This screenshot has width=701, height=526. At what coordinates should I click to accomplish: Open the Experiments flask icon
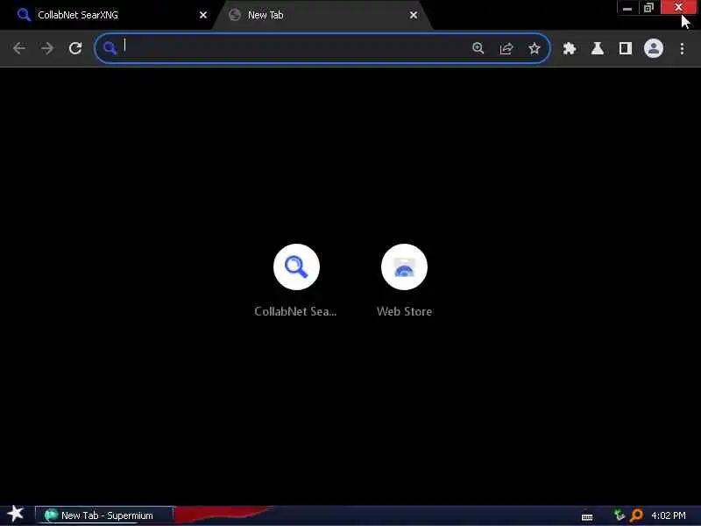[598, 48]
